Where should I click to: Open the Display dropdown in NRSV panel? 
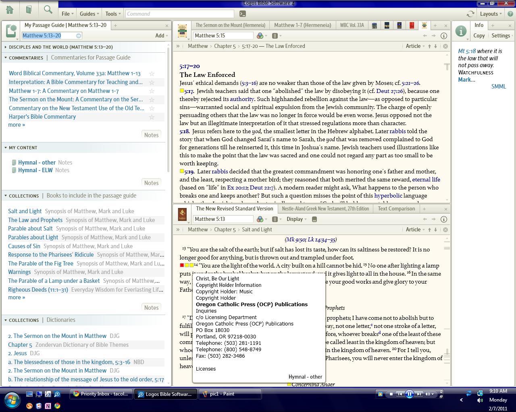tap(297, 219)
